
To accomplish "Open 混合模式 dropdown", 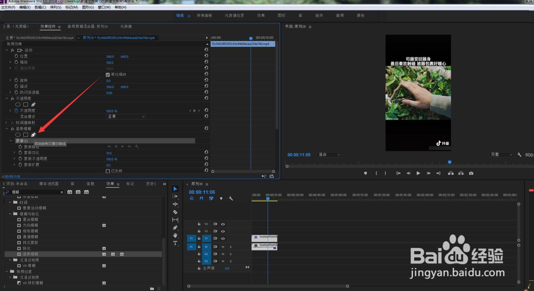I will pos(126,116).
